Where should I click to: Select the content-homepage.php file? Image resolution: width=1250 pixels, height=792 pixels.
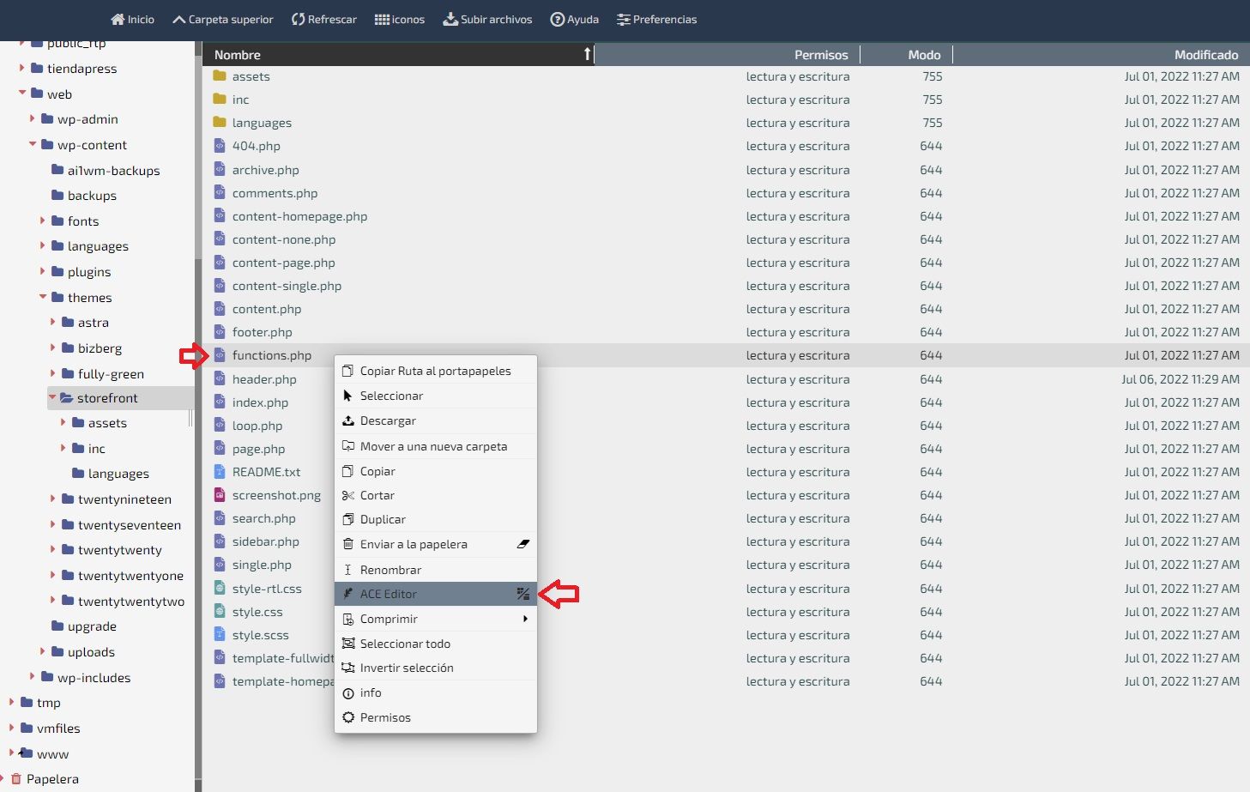(299, 216)
